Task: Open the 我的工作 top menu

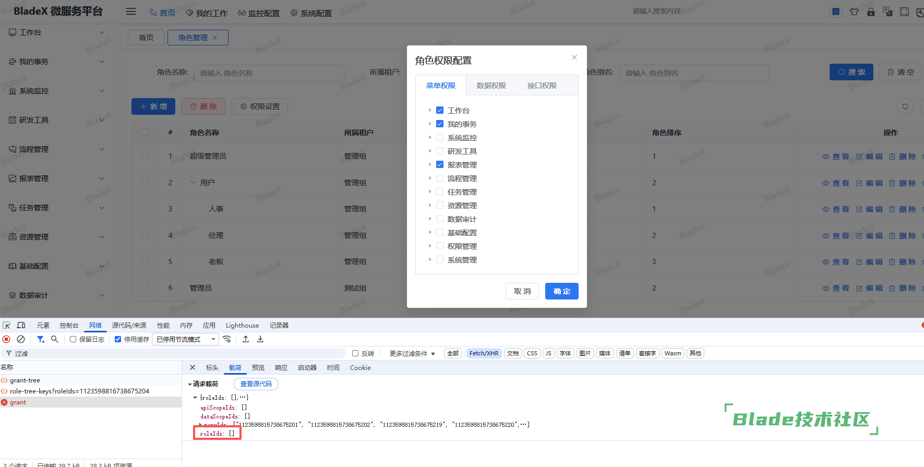Action: click(207, 13)
